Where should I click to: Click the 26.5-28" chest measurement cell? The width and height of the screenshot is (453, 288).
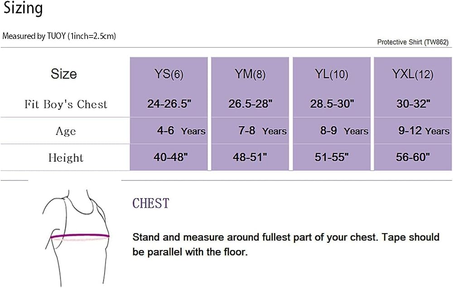coord(250,104)
